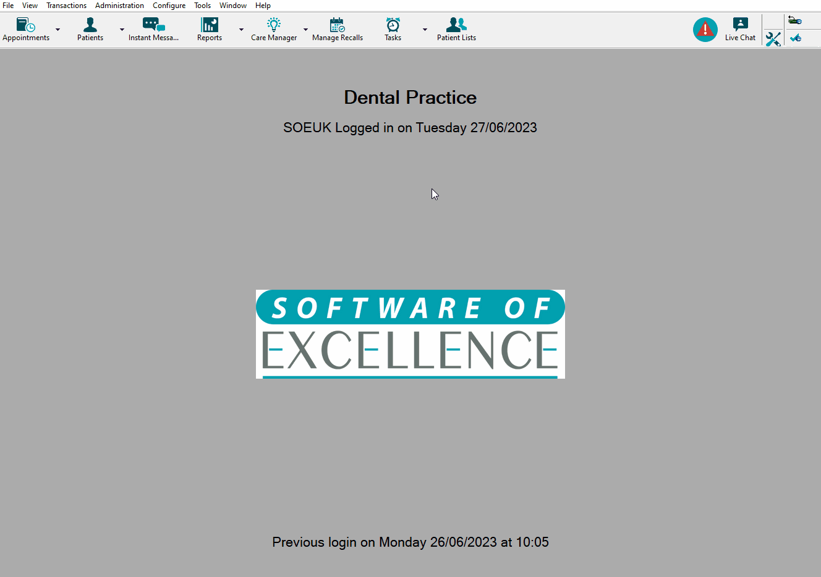Open the Administration menu

(119, 6)
